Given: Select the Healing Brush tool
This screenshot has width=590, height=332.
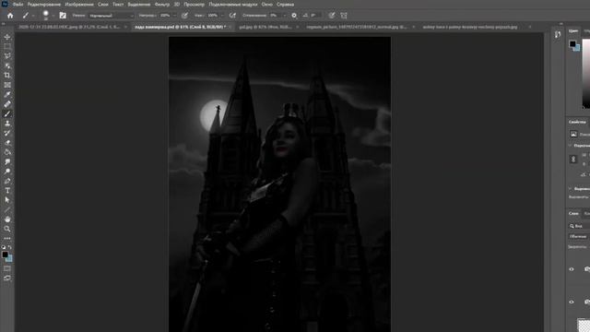Looking at the screenshot, I should click(x=7, y=104).
